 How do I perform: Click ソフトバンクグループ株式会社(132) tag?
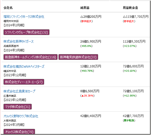click(27, 32)
